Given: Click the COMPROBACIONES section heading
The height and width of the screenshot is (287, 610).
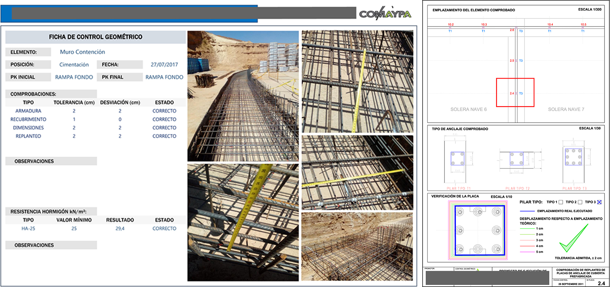Looking at the screenshot, I should (33, 94).
